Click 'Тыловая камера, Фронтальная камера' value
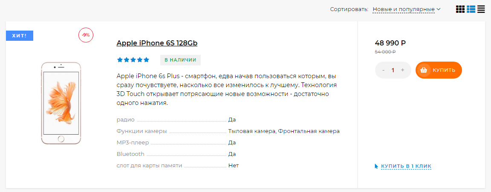491x192 pixels. pyautogui.click(x=284, y=131)
